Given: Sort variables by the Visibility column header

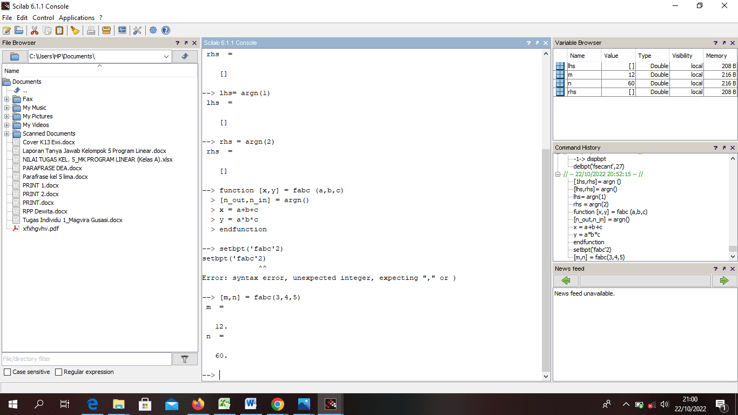Looking at the screenshot, I should point(686,56).
